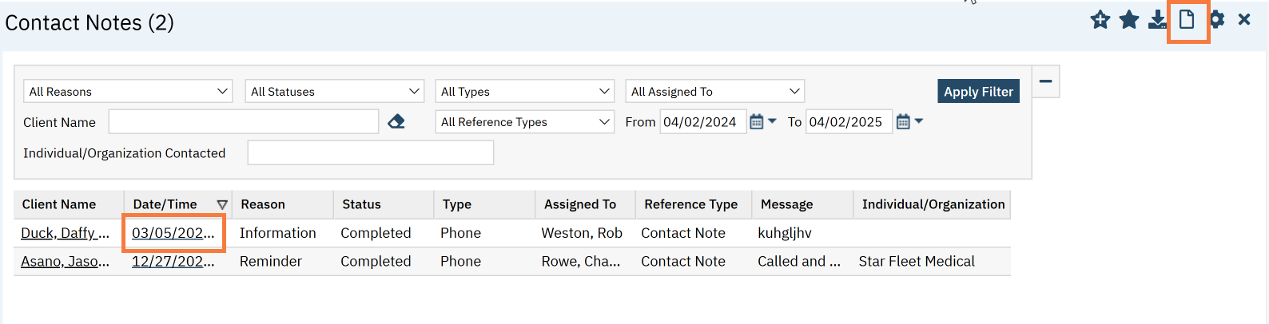Create new contact note via page icon
1269x324 pixels.
pyautogui.click(x=1187, y=20)
